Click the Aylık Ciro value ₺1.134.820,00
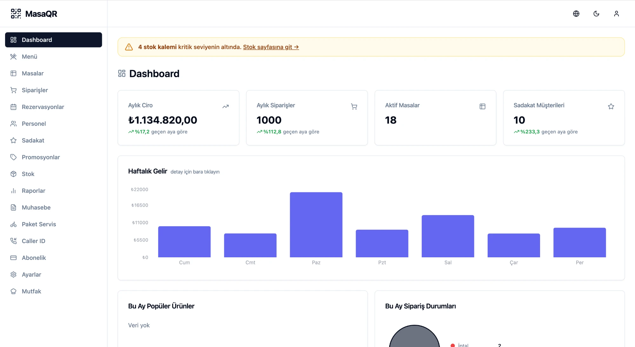 click(x=163, y=120)
